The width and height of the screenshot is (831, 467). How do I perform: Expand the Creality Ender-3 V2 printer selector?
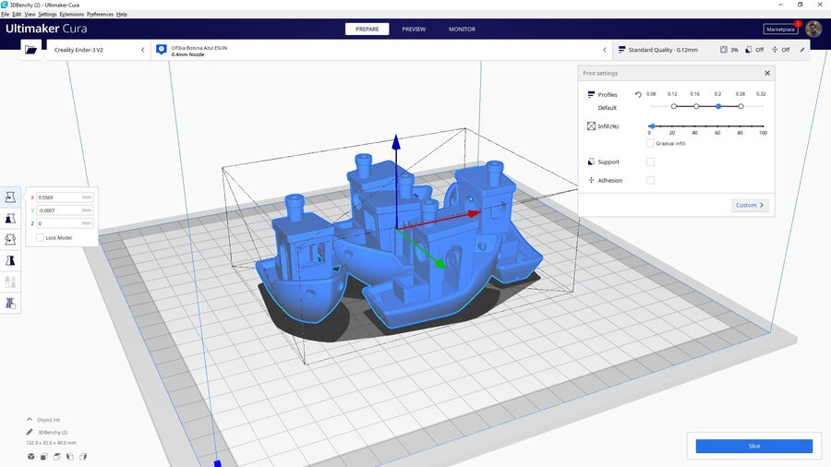99,50
